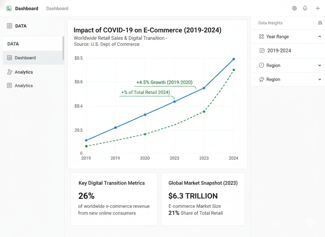The width and height of the screenshot is (325, 237).
Task: Click the 2024 blue line data point
Action: coord(234,59)
